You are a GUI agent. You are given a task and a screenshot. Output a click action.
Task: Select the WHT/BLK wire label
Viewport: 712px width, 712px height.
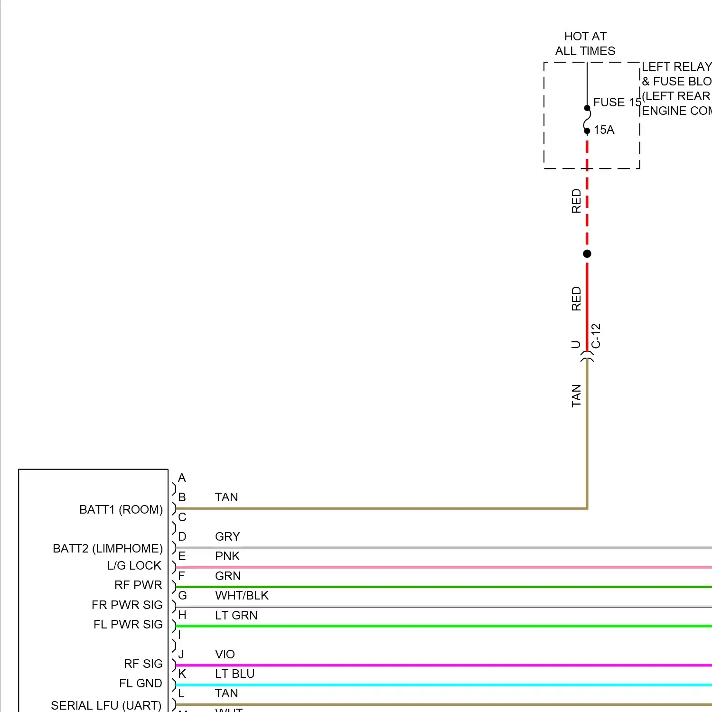[242, 595]
